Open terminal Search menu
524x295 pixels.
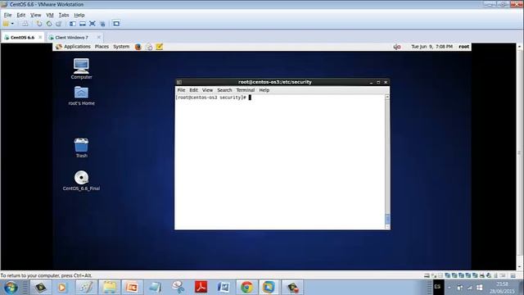(x=224, y=90)
